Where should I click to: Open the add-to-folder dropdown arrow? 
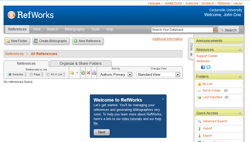pos(77,73)
